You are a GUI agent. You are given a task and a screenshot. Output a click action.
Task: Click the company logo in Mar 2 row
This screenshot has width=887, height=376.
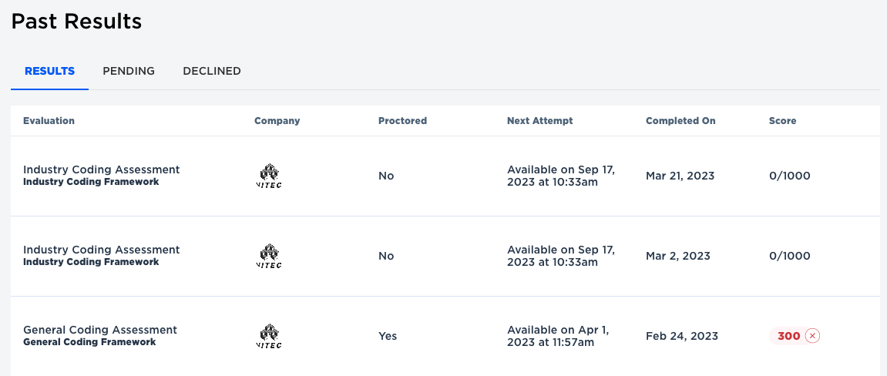coord(269,256)
